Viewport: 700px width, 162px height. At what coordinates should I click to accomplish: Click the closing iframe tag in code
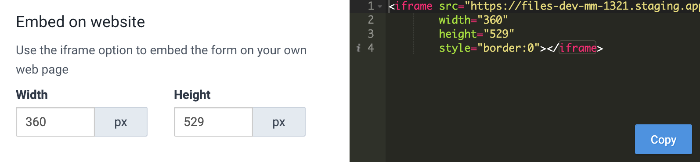point(574,48)
